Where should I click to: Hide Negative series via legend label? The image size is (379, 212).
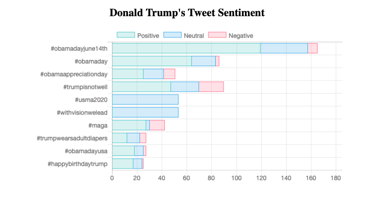click(x=241, y=36)
